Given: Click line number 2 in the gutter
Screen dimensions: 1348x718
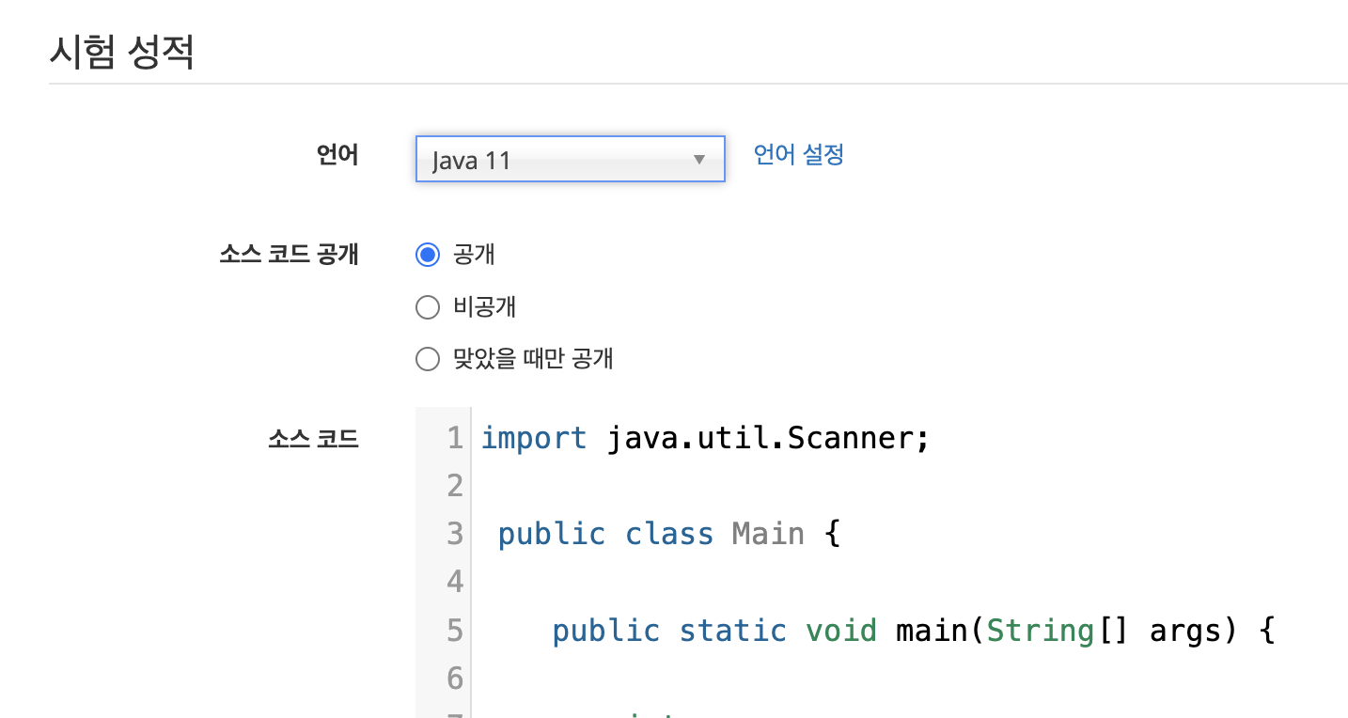Looking at the screenshot, I should (455, 486).
